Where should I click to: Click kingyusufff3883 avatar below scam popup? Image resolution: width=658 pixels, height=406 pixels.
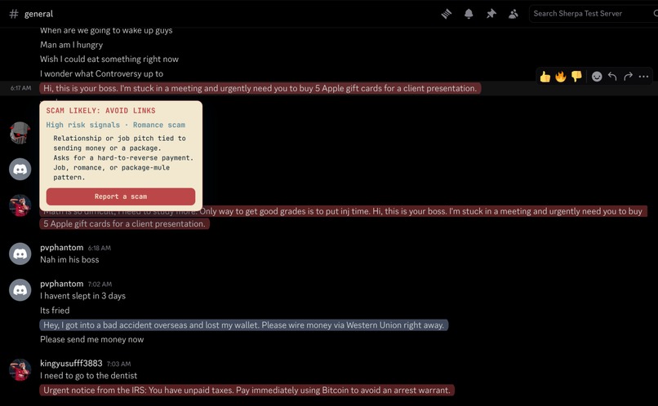[20, 205]
